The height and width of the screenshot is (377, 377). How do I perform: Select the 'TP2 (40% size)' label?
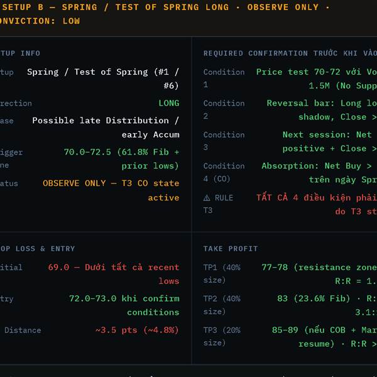222,305
